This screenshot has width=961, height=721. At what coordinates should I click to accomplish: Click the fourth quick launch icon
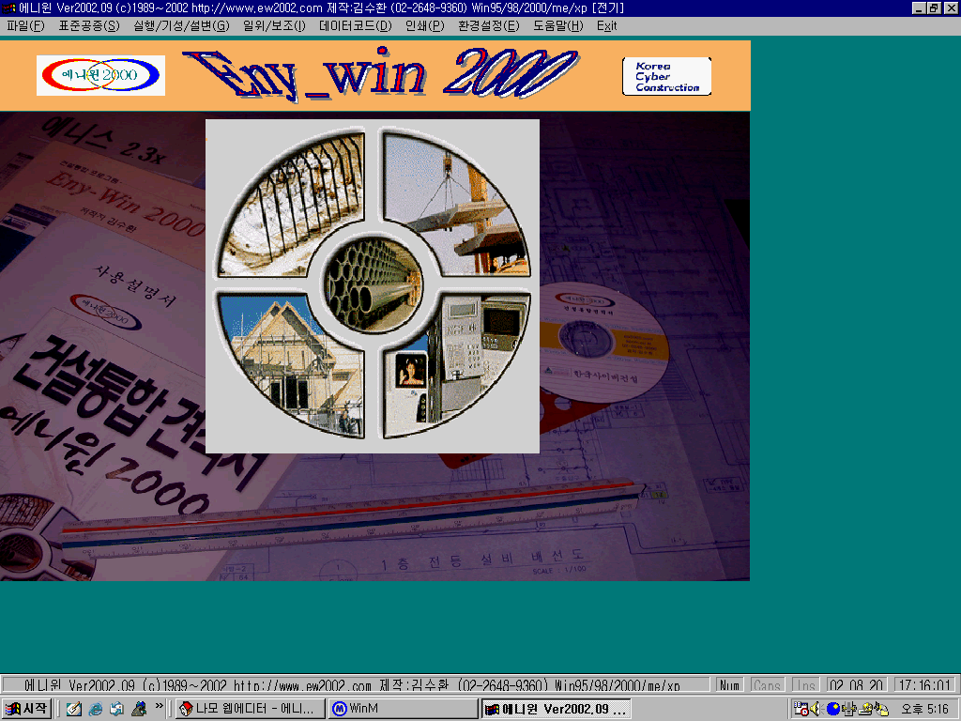click(139, 709)
